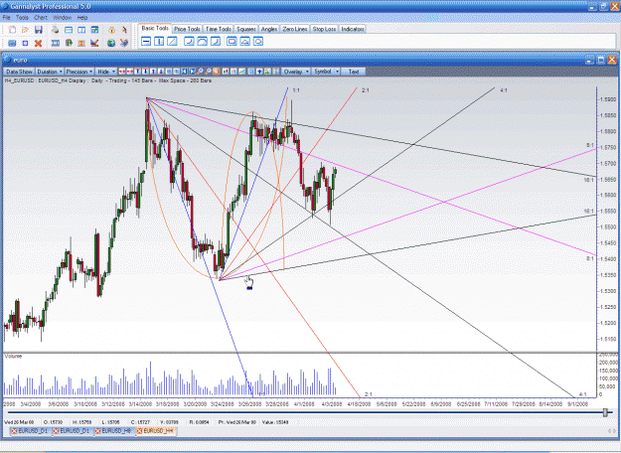Switch to the Zero Lines tab

pos(295,29)
